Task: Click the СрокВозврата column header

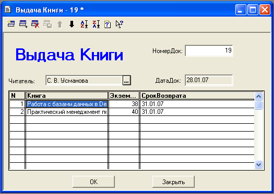Action: pyautogui.click(x=197, y=96)
